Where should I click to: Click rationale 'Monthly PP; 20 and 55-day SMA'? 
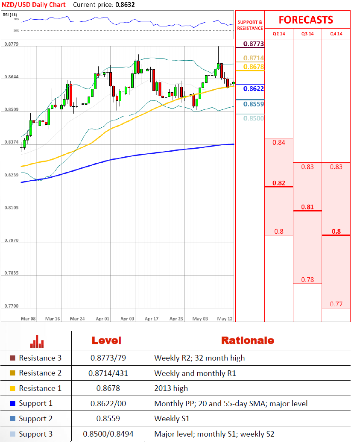[x=210, y=403]
